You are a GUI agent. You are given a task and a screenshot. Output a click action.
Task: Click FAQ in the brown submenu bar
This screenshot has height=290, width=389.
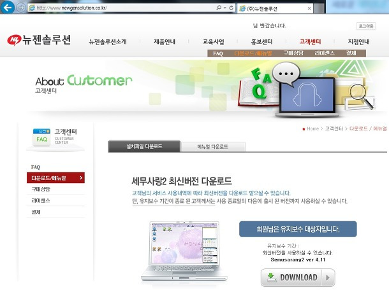tap(218, 53)
